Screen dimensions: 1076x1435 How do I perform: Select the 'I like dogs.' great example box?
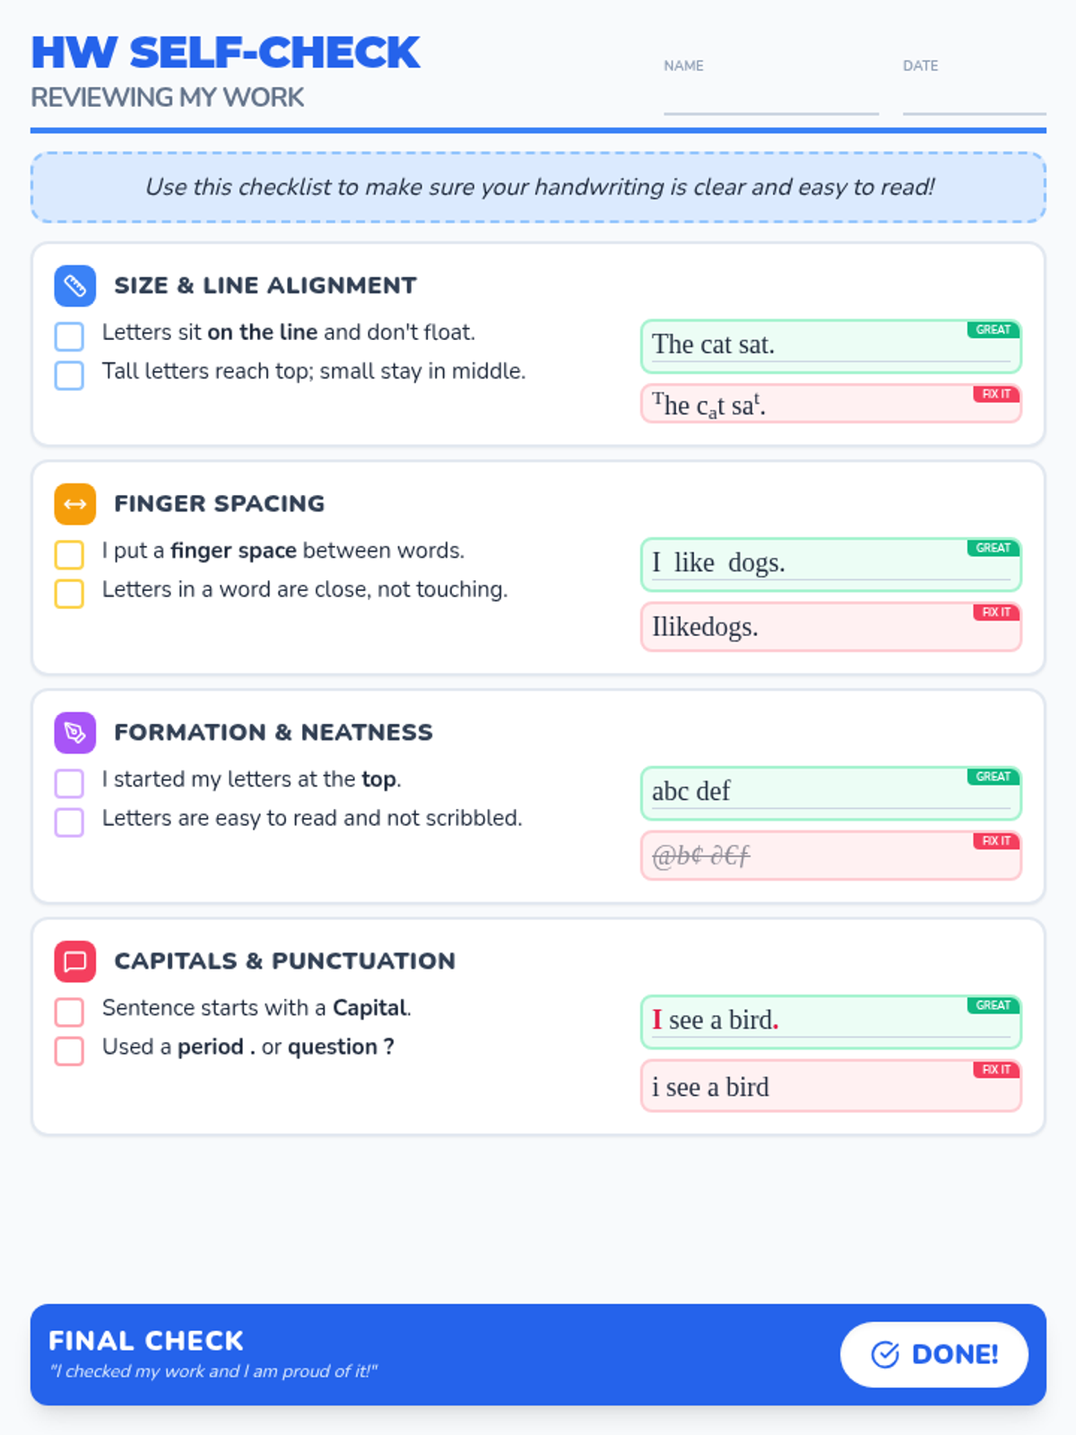pos(831,564)
